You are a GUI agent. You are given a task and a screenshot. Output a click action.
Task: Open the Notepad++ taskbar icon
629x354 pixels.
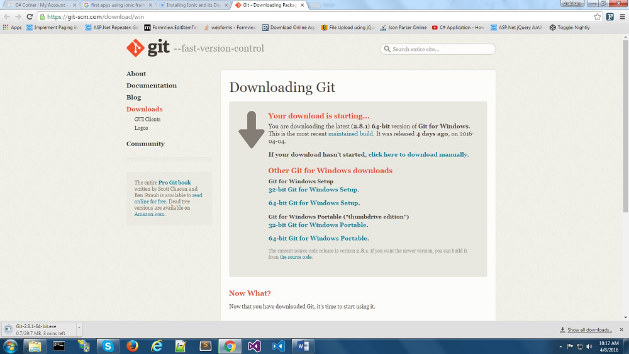click(x=181, y=346)
